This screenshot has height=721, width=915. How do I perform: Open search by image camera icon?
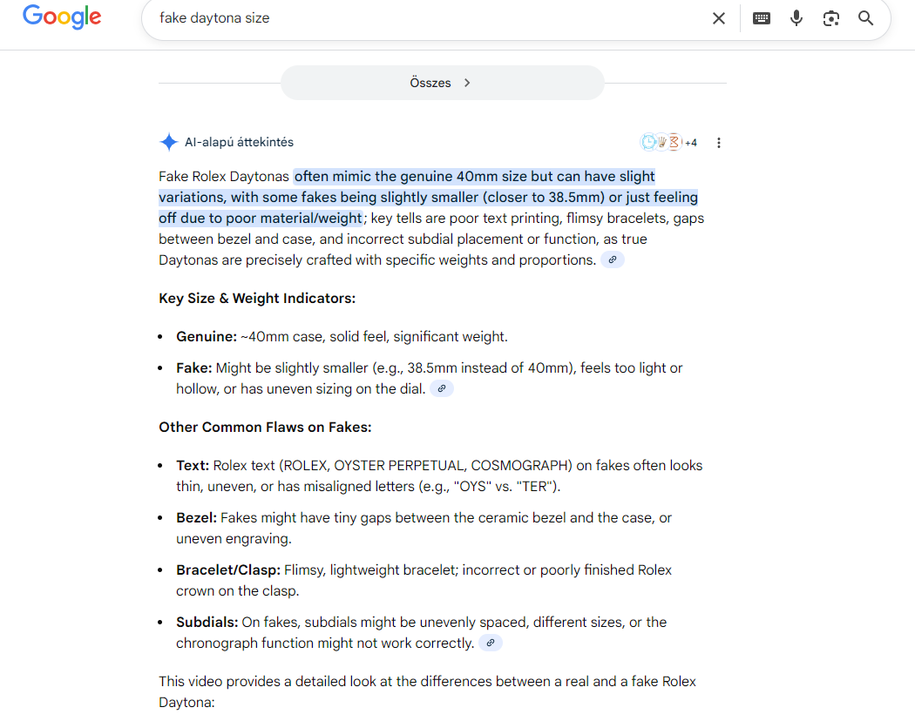[x=831, y=18]
